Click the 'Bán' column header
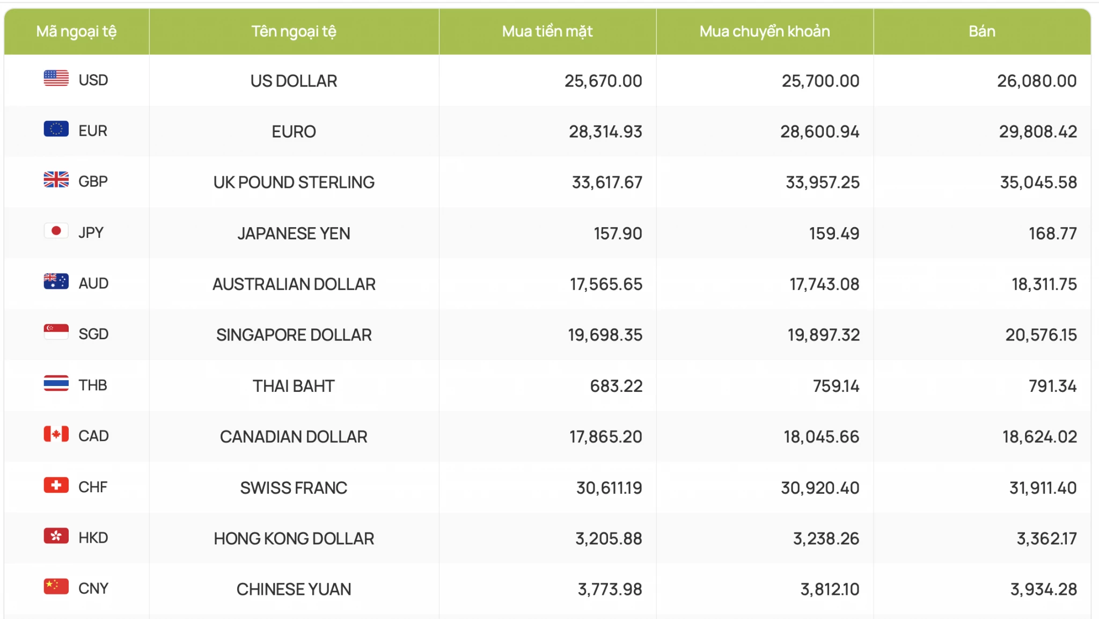Viewport: 1099px width, 619px height. click(982, 31)
